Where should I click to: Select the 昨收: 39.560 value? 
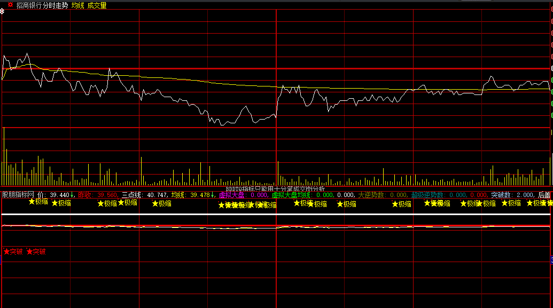[x=97, y=195]
